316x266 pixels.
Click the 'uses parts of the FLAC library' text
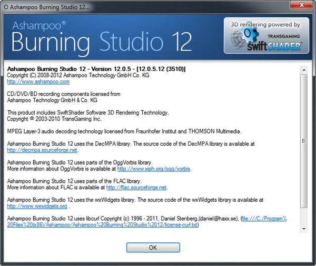coord(74,181)
